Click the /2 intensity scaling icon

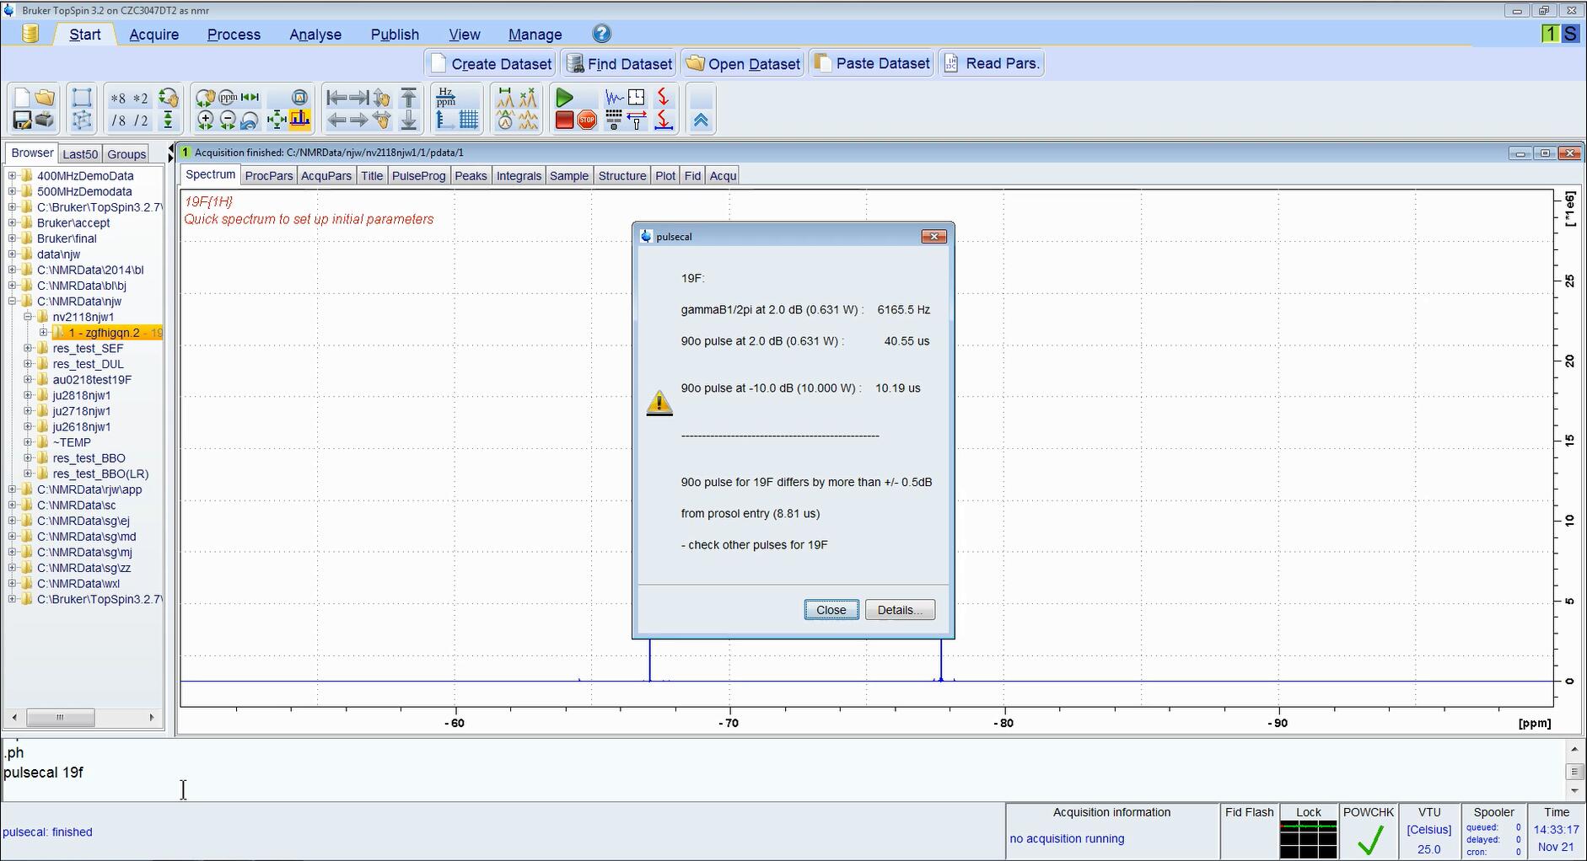point(140,120)
